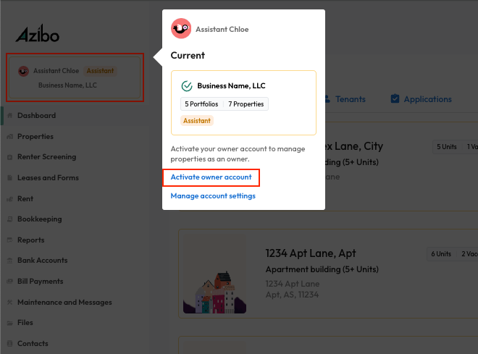Image resolution: width=478 pixels, height=354 pixels.
Task: Select the Business Name, LLC account card
Action: [243, 103]
